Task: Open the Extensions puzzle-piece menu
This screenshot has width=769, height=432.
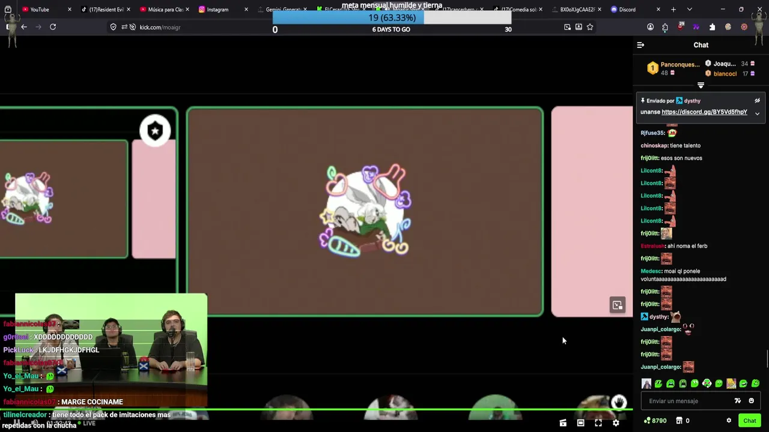Action: click(712, 27)
